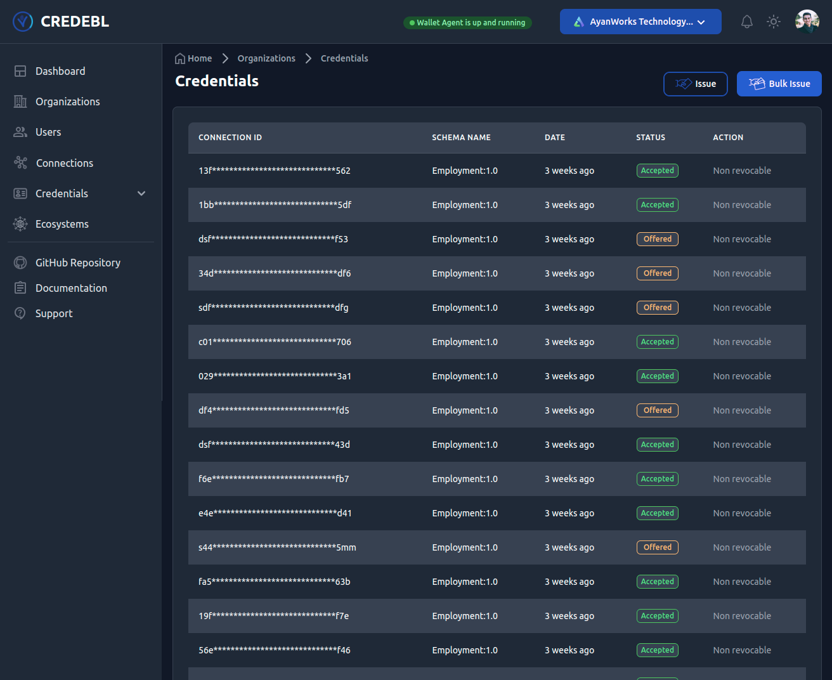The height and width of the screenshot is (680, 832).
Task: Click the Accepted badge for 13f…562 row
Action: (x=657, y=171)
